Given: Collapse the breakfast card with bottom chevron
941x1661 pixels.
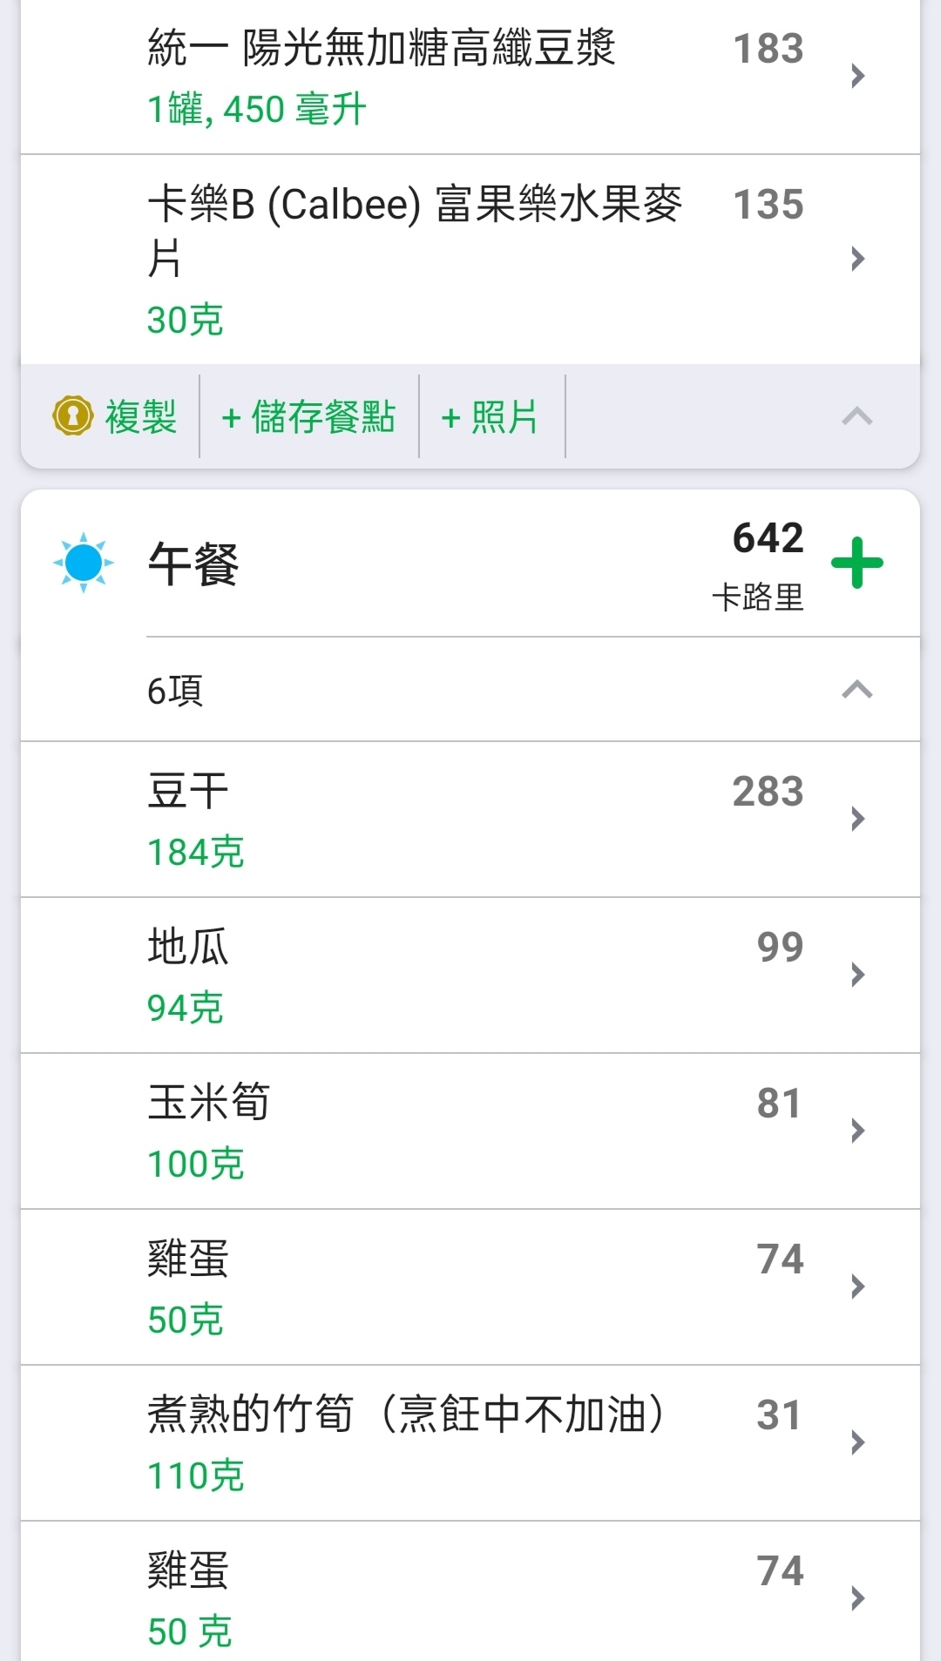Looking at the screenshot, I should [857, 416].
